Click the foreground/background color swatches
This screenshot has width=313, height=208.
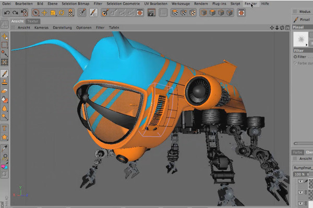(4, 166)
